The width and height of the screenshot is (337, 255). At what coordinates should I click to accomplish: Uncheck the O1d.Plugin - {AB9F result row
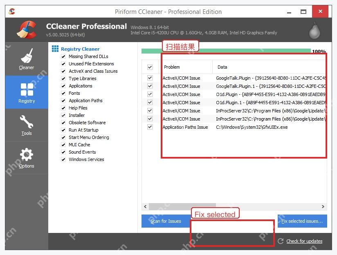tap(150, 94)
